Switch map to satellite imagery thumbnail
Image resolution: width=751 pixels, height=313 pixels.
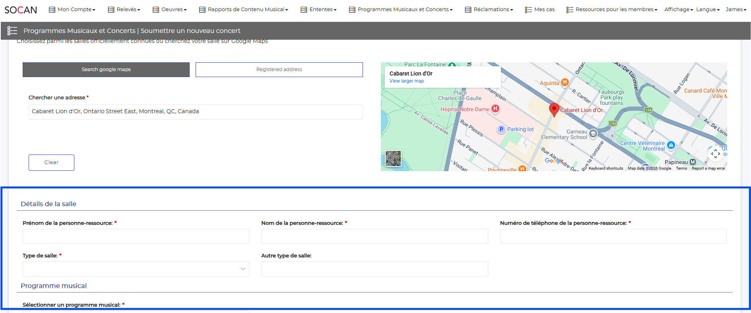393,158
